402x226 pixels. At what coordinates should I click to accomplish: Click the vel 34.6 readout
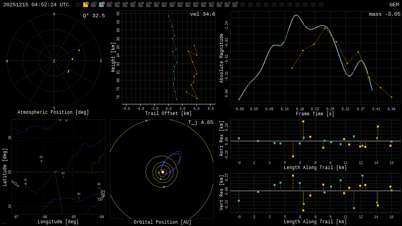[x=203, y=14]
